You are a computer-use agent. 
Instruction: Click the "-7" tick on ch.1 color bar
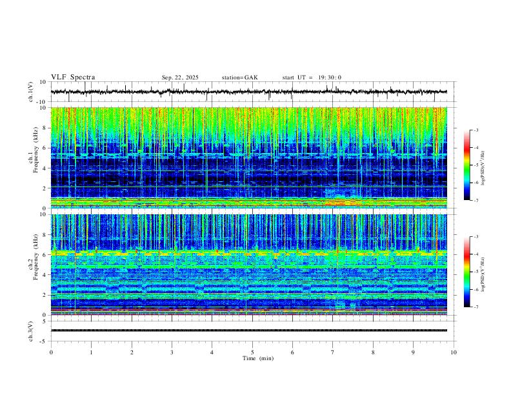click(476, 201)
